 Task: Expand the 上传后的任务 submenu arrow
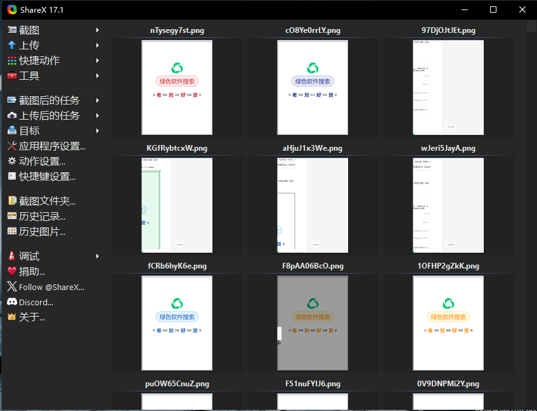[98, 115]
